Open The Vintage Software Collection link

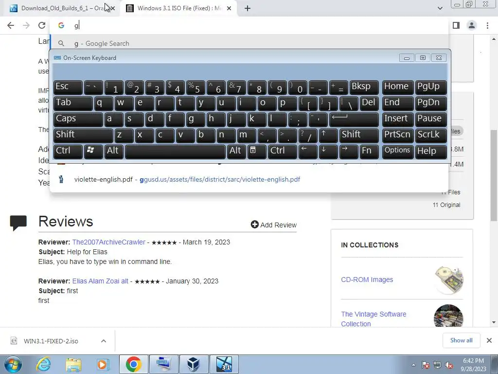click(x=373, y=318)
